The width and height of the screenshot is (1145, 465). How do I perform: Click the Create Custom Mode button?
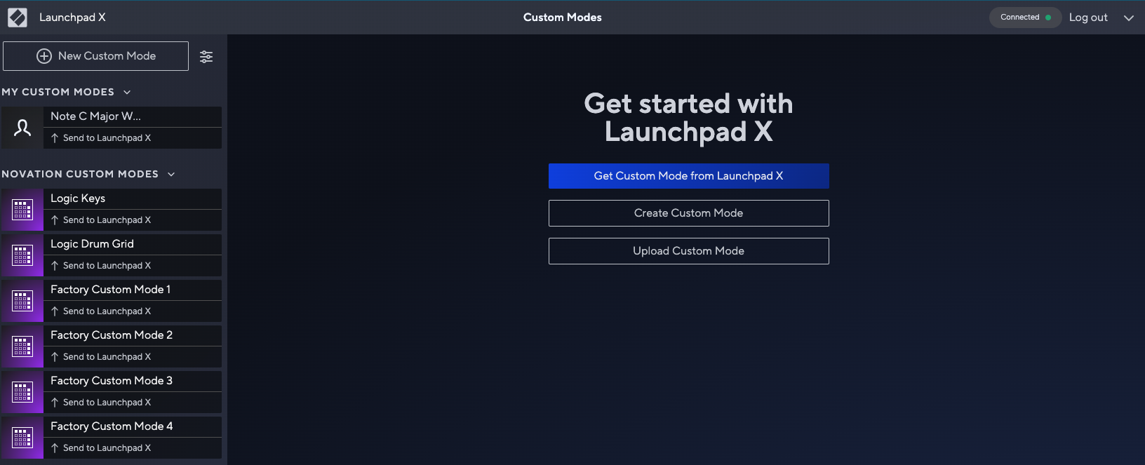coord(688,213)
